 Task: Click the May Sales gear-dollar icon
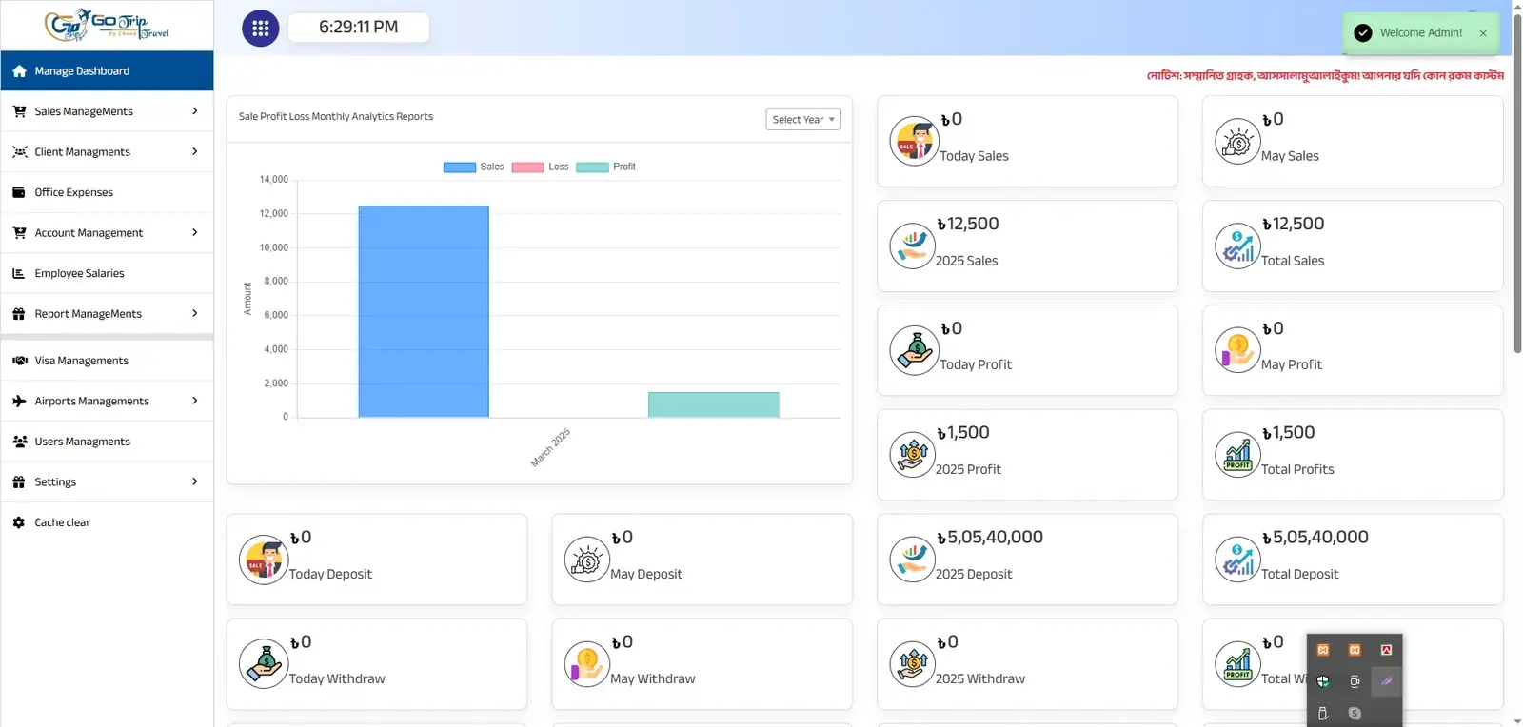click(1237, 142)
